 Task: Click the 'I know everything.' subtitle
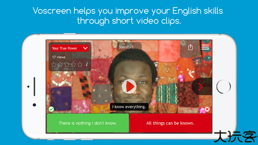[x=129, y=107]
